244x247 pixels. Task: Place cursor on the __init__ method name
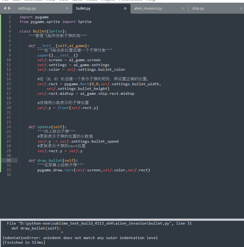(x=46, y=46)
